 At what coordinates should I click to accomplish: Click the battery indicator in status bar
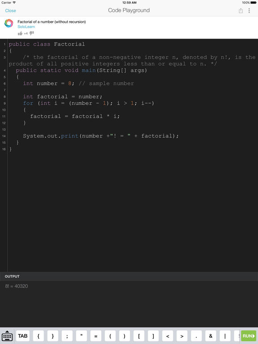[x=253, y=3]
